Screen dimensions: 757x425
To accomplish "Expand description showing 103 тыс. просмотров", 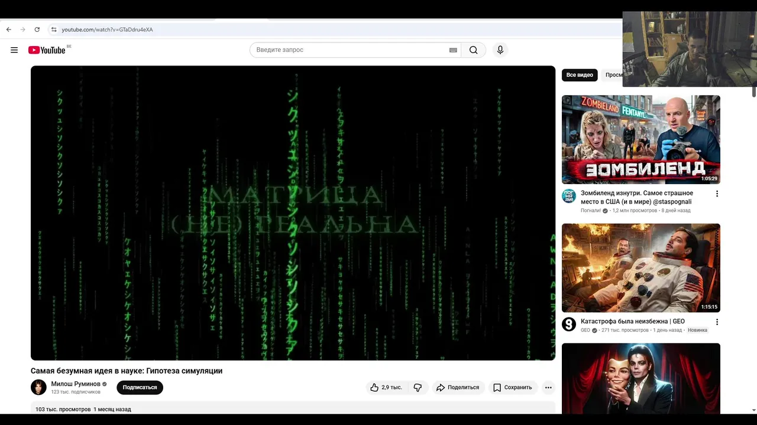I will 293,408.
